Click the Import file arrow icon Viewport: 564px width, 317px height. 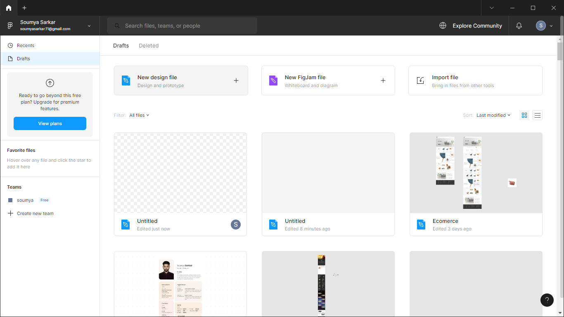(x=420, y=80)
